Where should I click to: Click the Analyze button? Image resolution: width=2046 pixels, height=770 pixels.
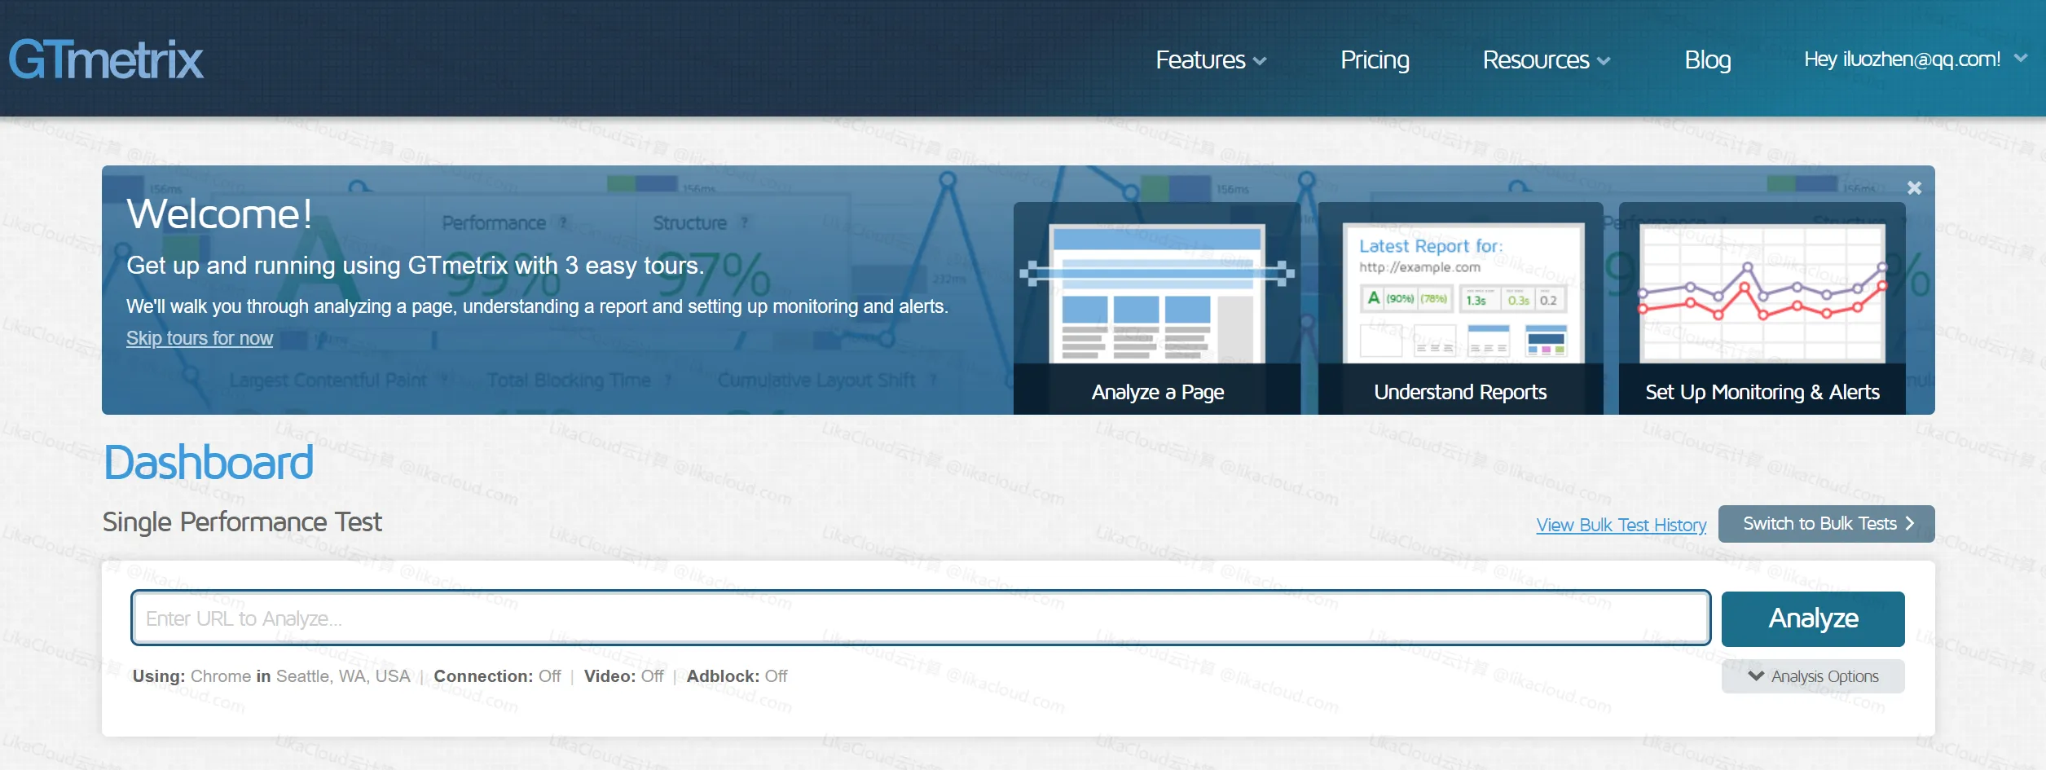(x=1812, y=618)
